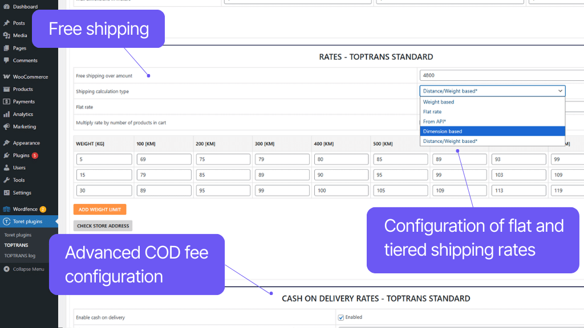This screenshot has height=328, width=584.
Task: Click the Payments dollar icon
Action: click(6, 101)
